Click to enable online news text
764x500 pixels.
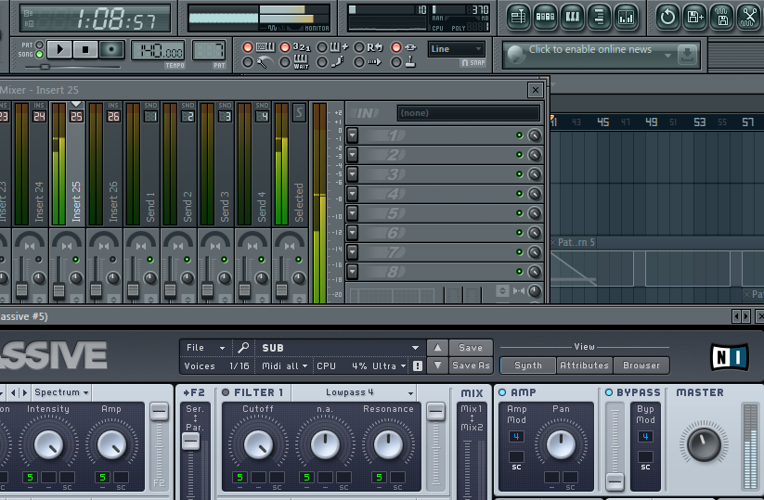[x=590, y=49]
